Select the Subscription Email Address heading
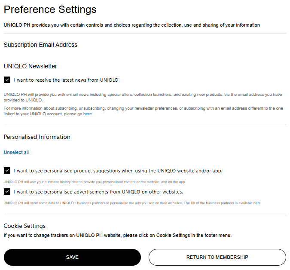This screenshot has height=270, width=290. [x=41, y=45]
